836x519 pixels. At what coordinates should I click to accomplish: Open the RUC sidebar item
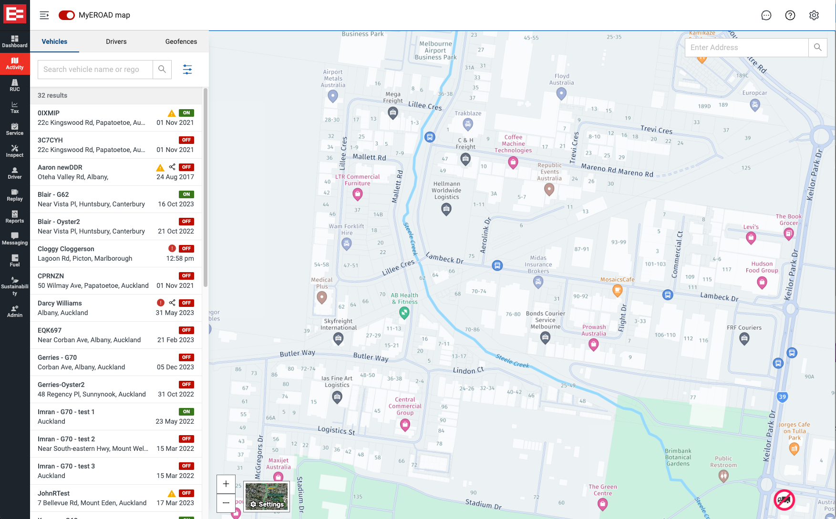(15, 86)
